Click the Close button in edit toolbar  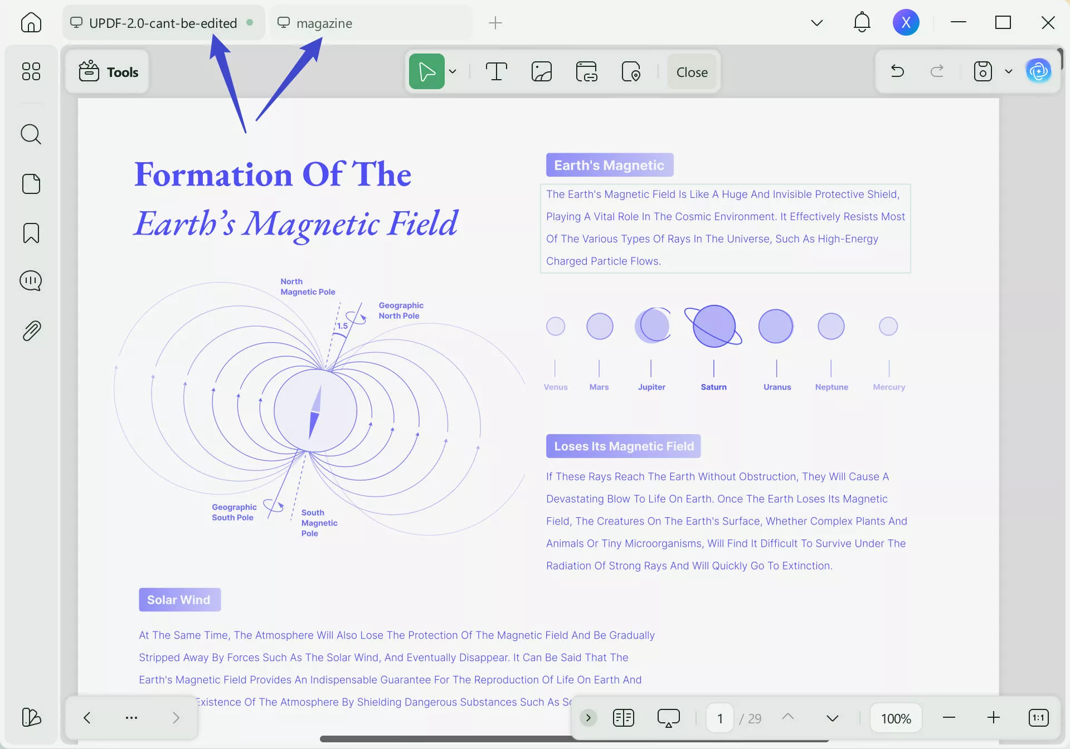(x=692, y=72)
